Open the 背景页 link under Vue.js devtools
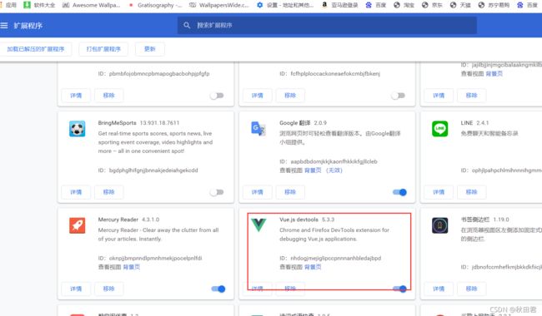The image size is (542, 316). 313,267
